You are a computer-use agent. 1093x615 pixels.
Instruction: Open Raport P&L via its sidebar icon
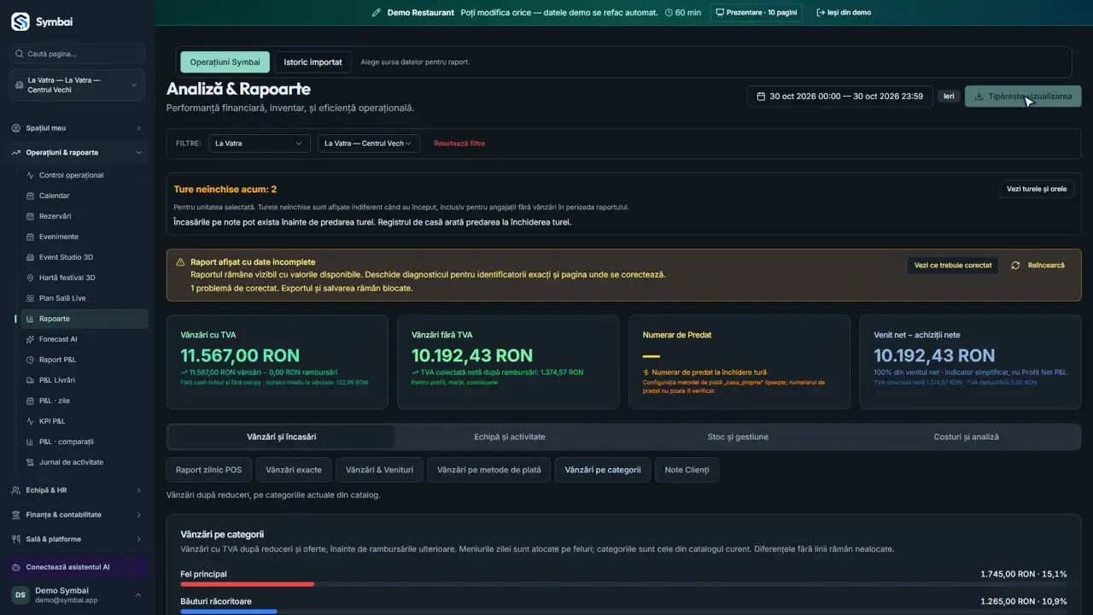point(30,360)
